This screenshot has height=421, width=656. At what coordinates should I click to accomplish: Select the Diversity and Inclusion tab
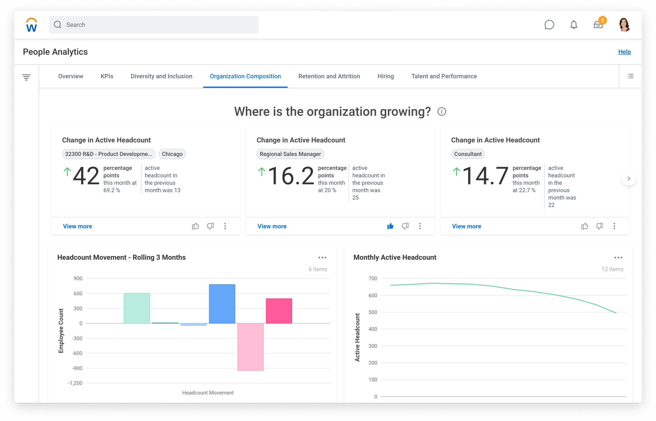161,76
